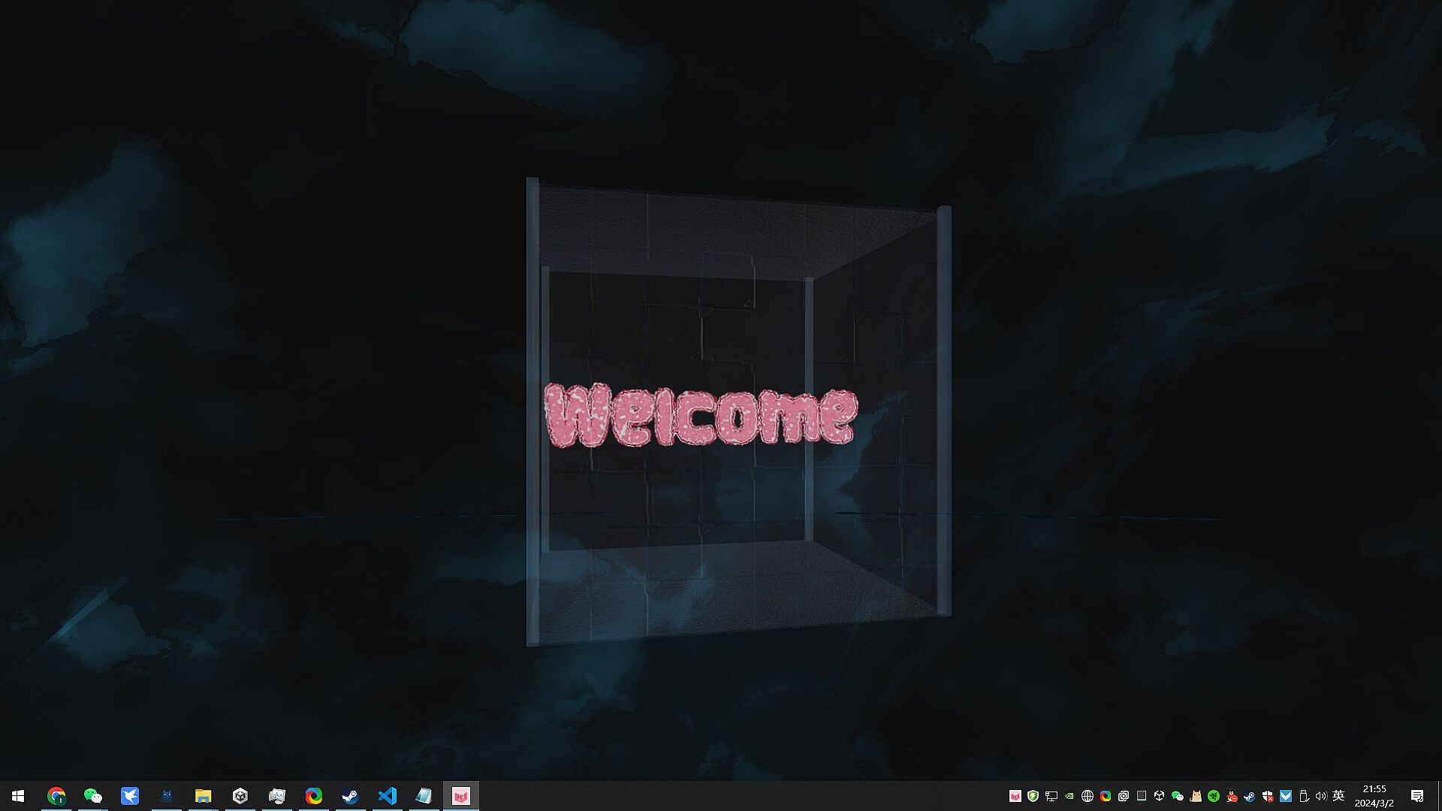Open the WeChat taskbar icon
This screenshot has width=1442, height=811.
pos(93,796)
